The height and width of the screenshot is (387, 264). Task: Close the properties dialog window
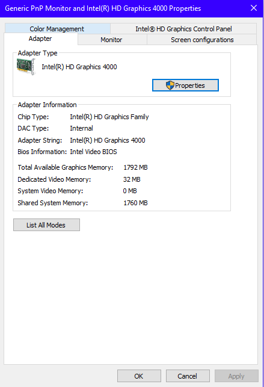coord(254,8)
